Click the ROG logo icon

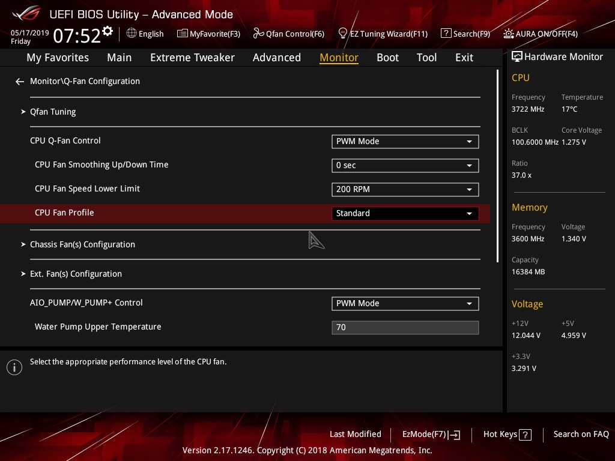(x=26, y=14)
